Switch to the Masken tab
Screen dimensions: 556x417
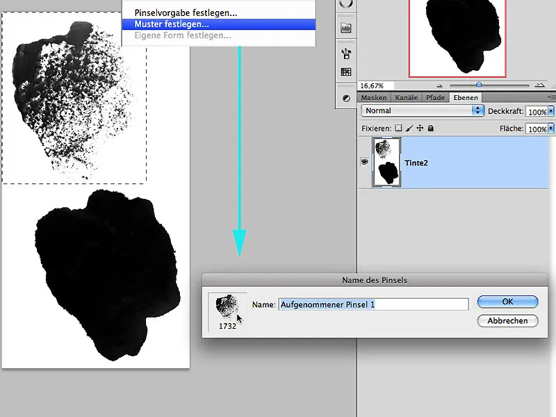[374, 97]
